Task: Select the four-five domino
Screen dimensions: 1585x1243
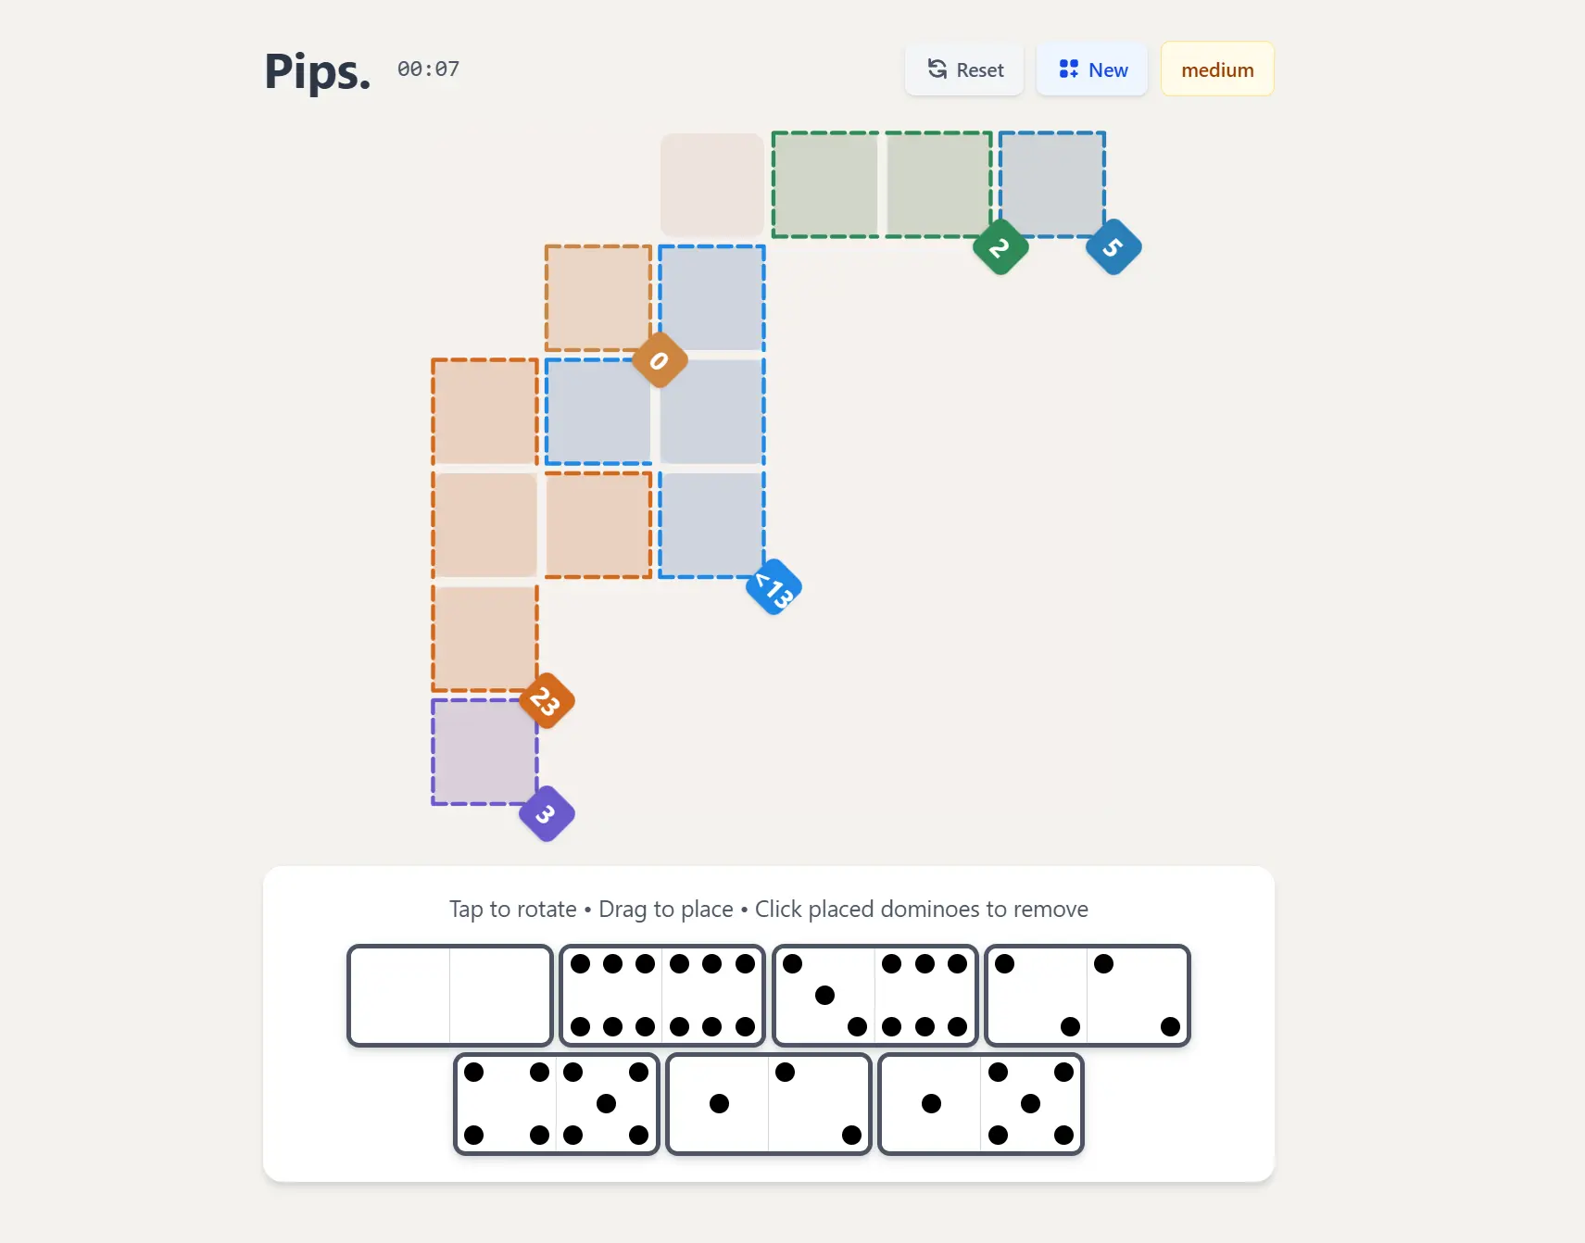Action: [x=556, y=1104]
